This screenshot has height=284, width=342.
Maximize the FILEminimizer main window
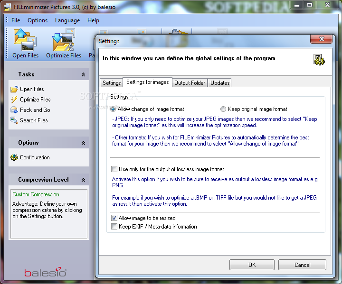310,5
